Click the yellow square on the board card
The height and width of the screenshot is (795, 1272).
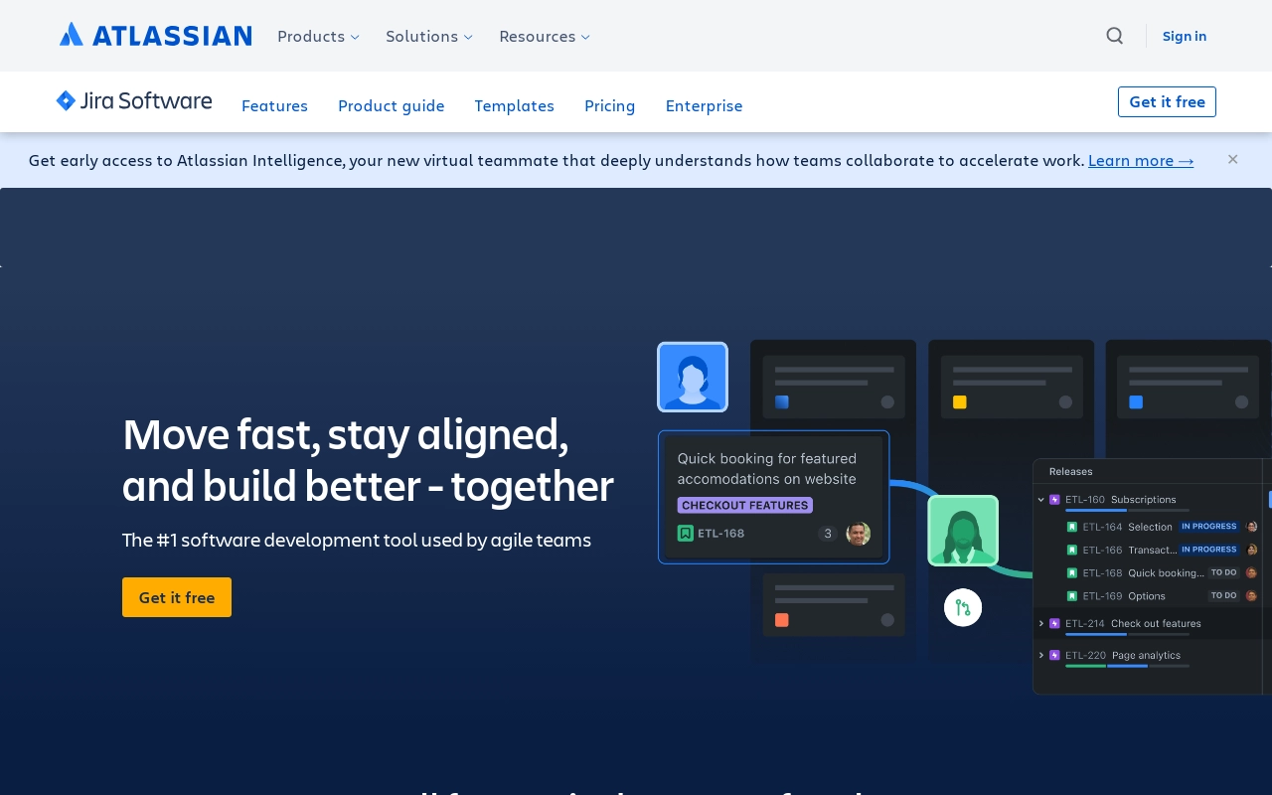click(960, 402)
